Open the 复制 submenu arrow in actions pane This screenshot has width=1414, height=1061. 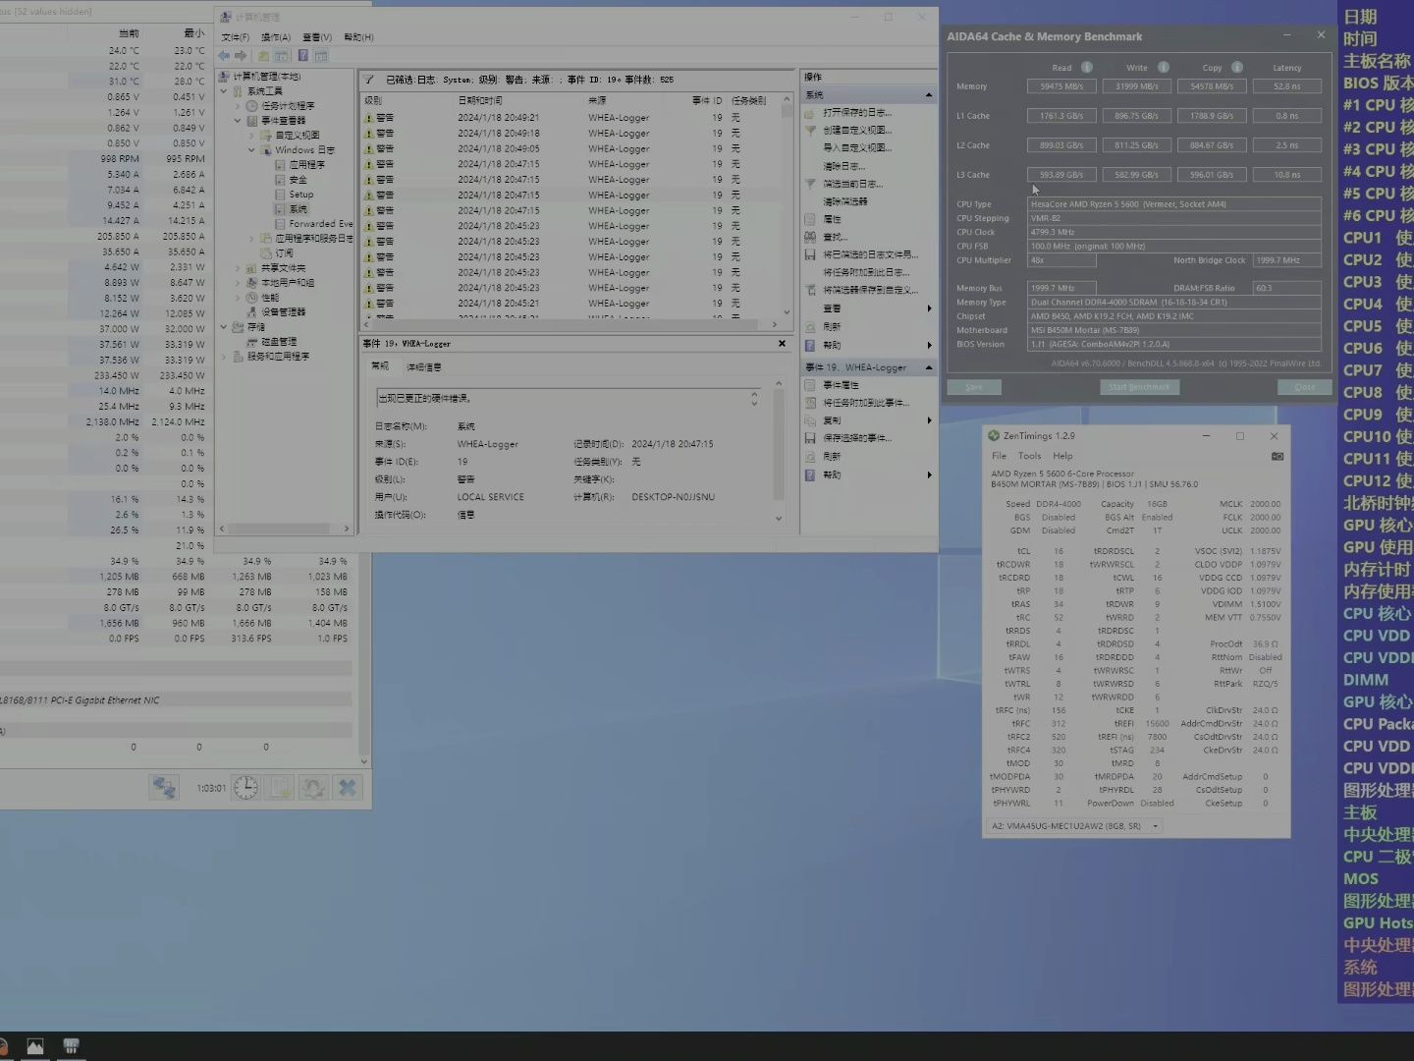(929, 420)
